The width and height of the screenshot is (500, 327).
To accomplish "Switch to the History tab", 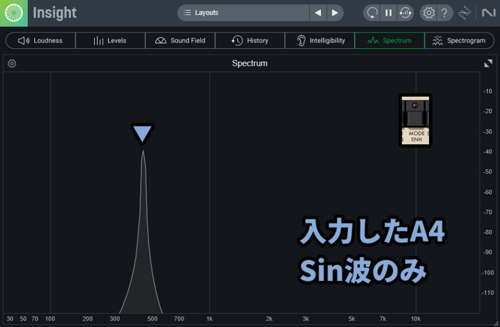I will [249, 41].
